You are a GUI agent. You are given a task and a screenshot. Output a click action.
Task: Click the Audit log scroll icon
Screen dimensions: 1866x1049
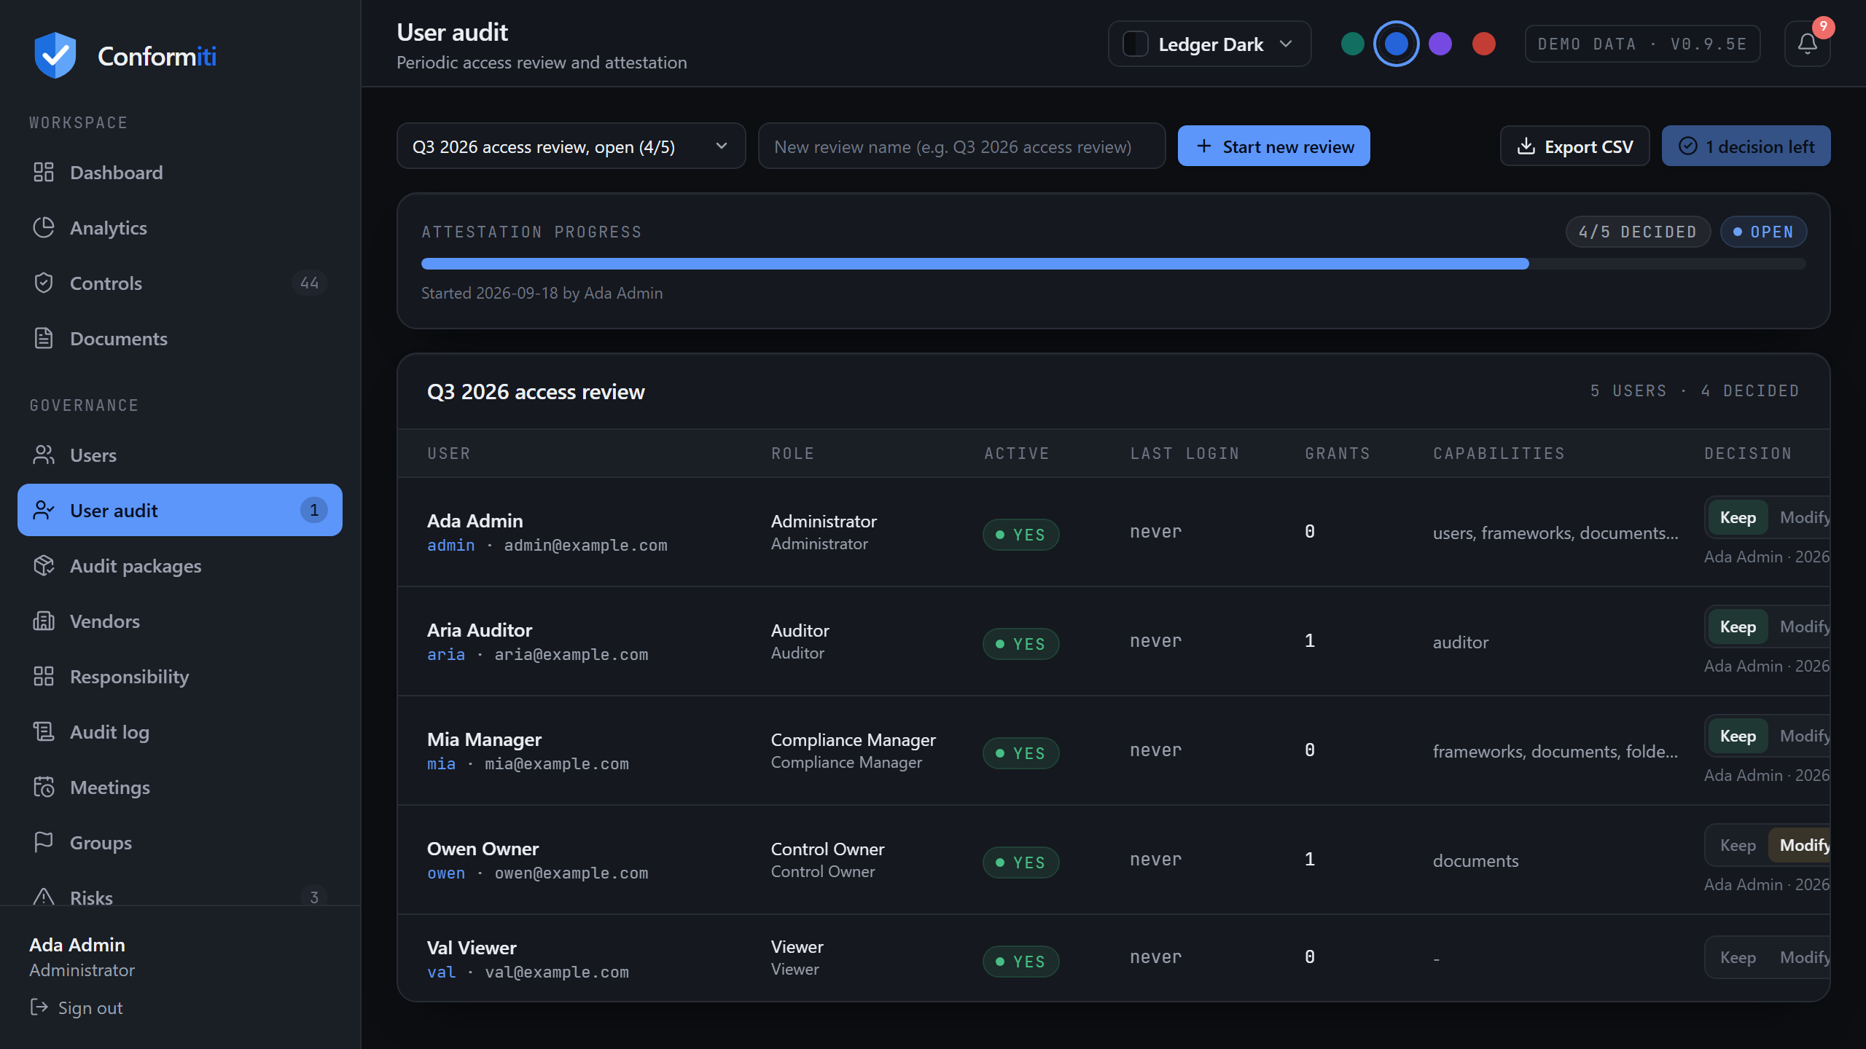[44, 732]
